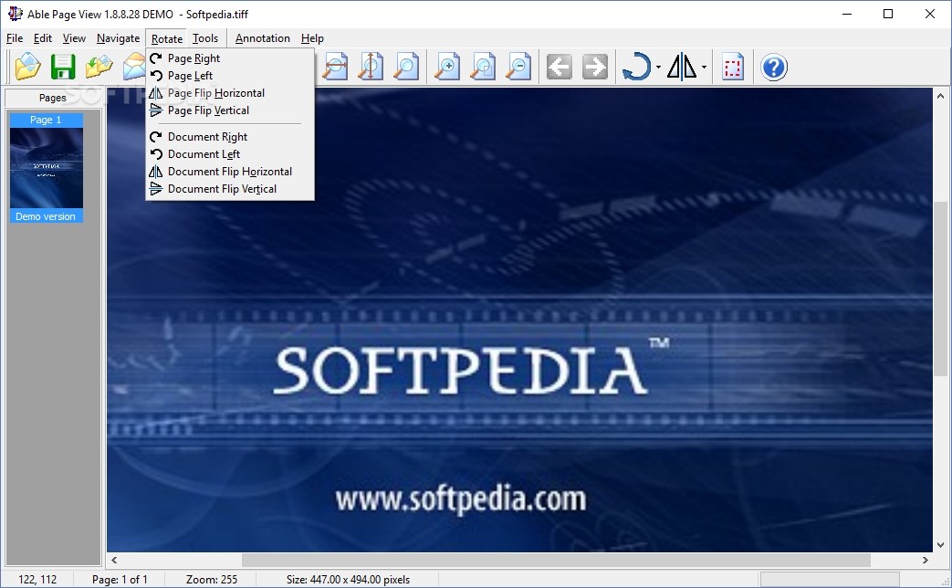The image size is (952, 588).
Task: Select Document Flip Vertical
Action: click(230, 189)
